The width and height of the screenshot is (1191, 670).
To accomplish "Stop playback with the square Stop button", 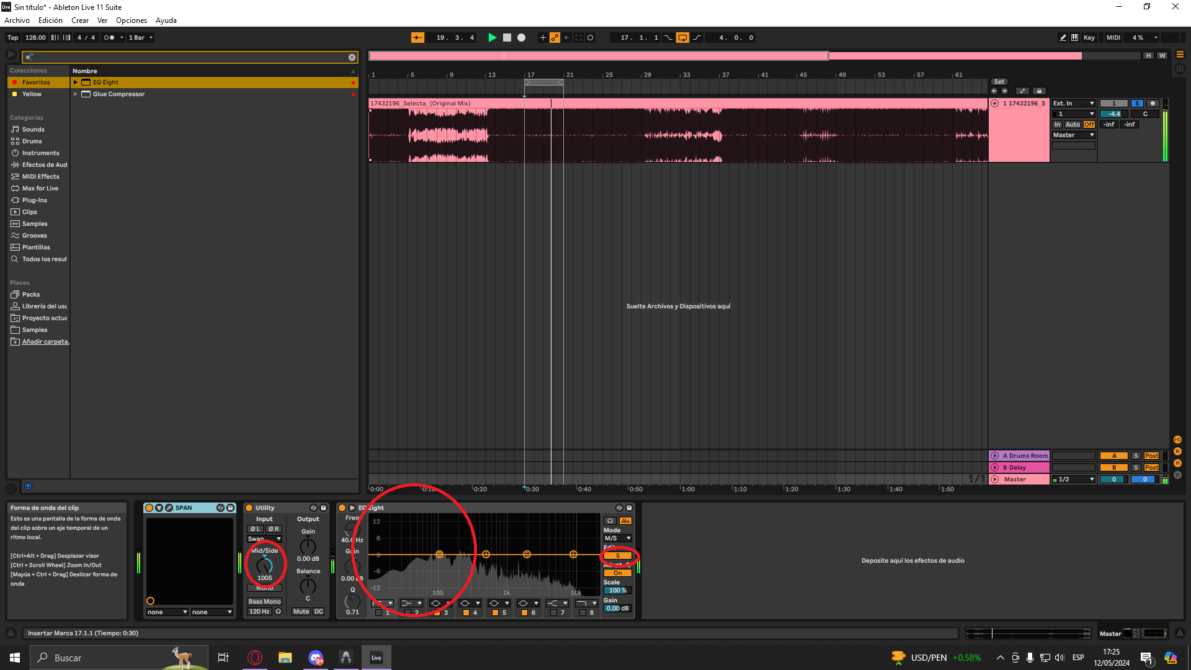I will click(x=507, y=38).
